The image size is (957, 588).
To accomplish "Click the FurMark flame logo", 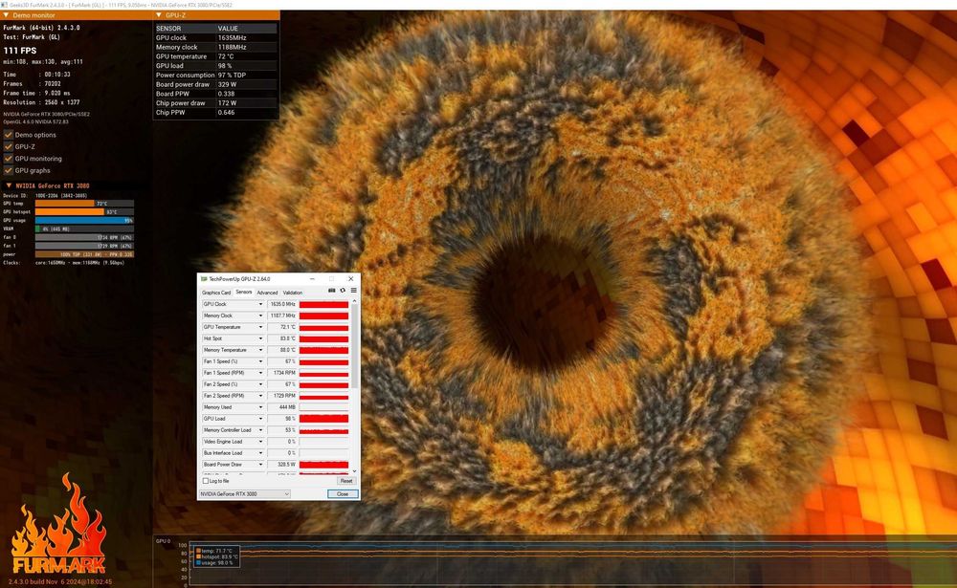I will point(59,526).
